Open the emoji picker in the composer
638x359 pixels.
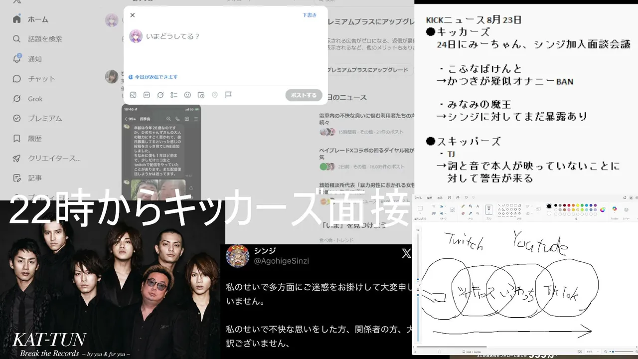[187, 95]
